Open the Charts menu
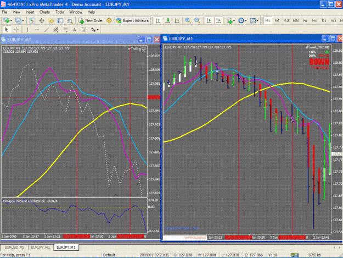The height and width of the screenshot is (258, 343). [x=44, y=12]
